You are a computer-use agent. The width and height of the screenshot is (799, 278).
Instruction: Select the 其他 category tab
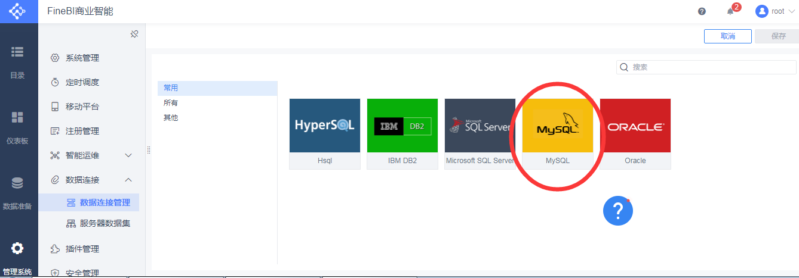click(217, 118)
